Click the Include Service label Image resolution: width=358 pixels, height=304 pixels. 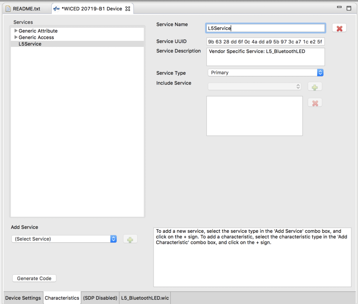(174, 83)
